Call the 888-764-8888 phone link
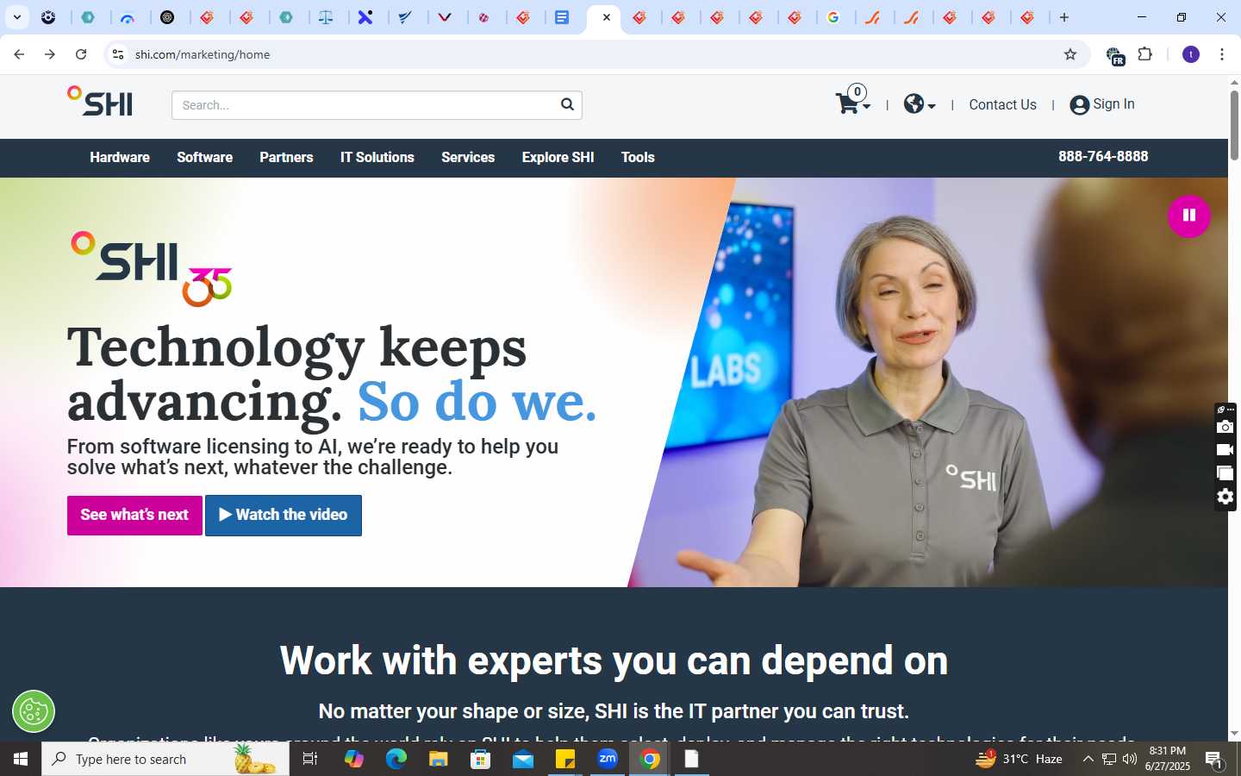The width and height of the screenshot is (1241, 776). click(x=1103, y=157)
